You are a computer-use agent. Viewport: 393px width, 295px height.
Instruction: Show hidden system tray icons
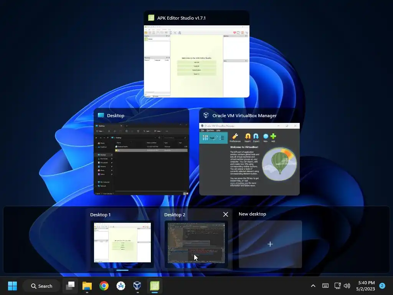[x=313, y=286]
